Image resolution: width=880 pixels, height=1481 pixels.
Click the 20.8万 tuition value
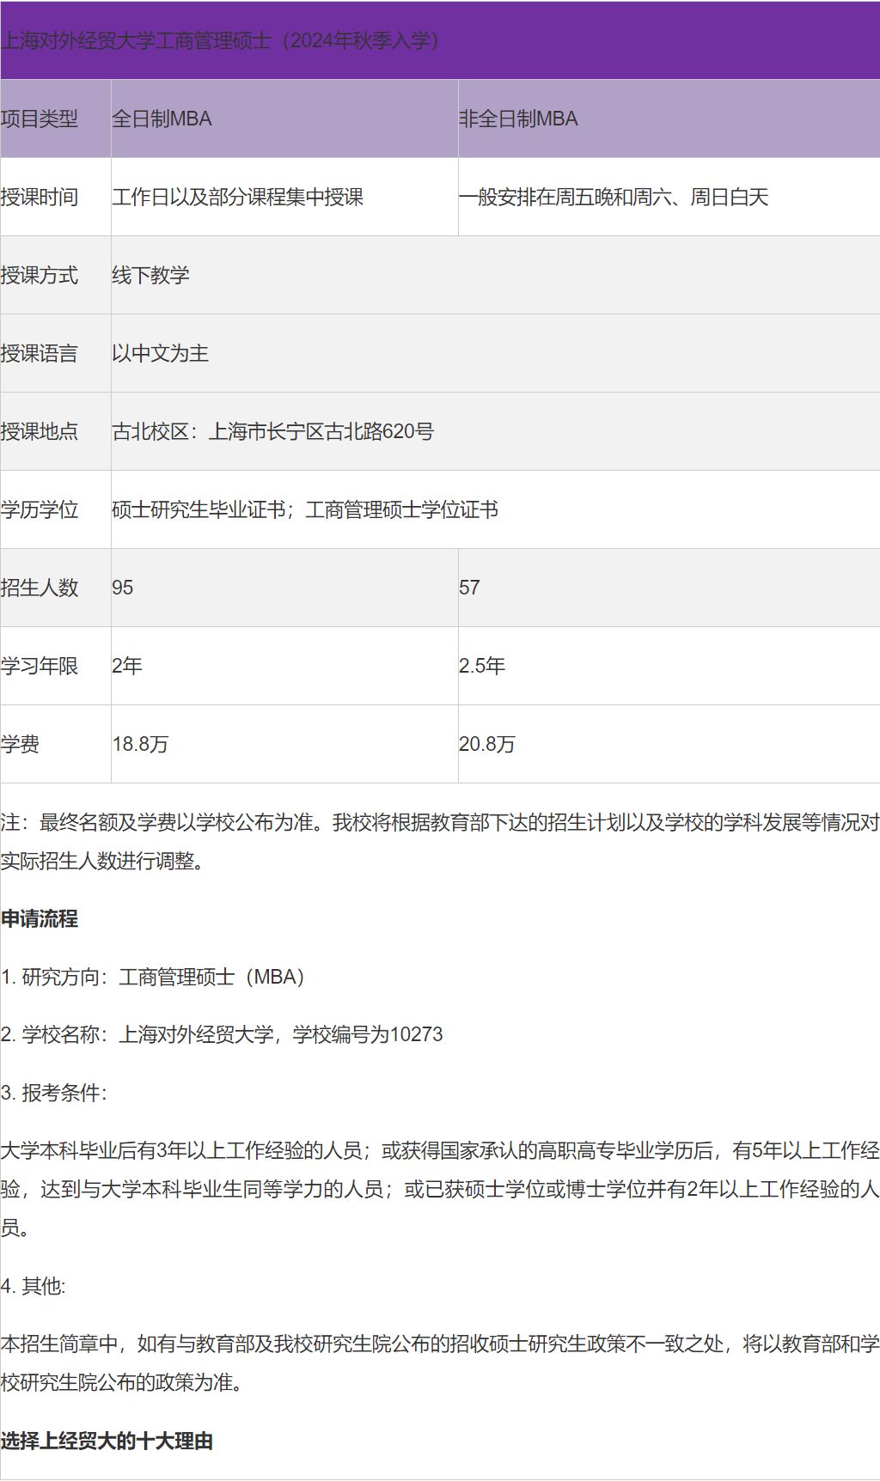click(487, 744)
